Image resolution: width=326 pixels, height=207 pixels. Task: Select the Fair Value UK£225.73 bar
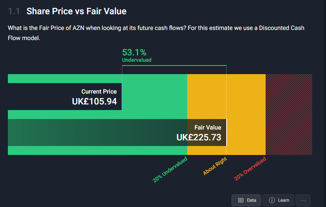[x=117, y=133]
